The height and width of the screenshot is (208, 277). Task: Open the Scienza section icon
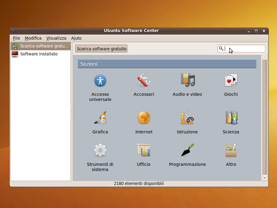click(231, 118)
